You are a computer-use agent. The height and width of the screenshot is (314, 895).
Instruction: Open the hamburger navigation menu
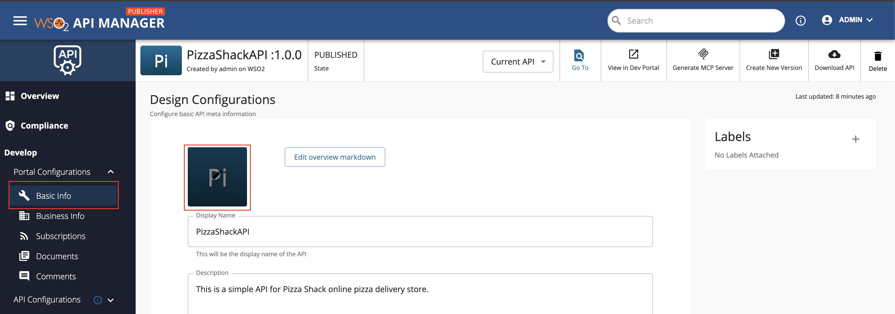(20, 21)
